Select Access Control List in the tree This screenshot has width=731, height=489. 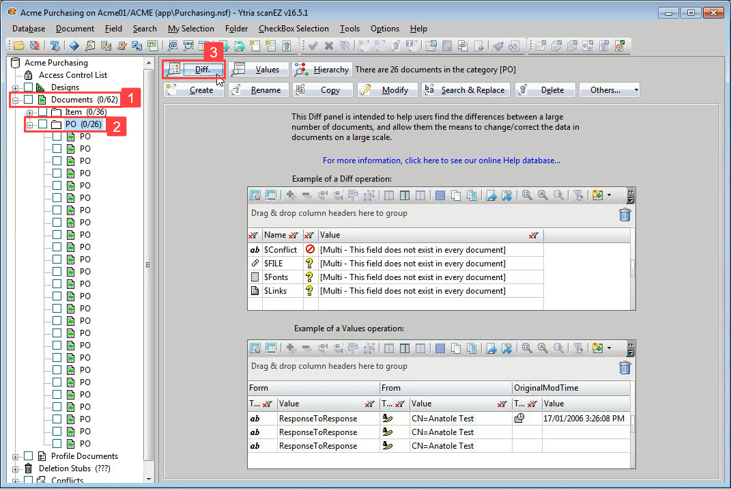[x=72, y=75]
